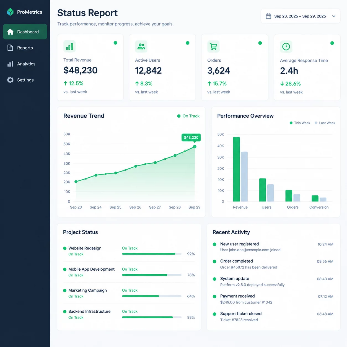Click the status dot on Average Response Time card
347x347 pixels.
pyautogui.click(x=332, y=43)
